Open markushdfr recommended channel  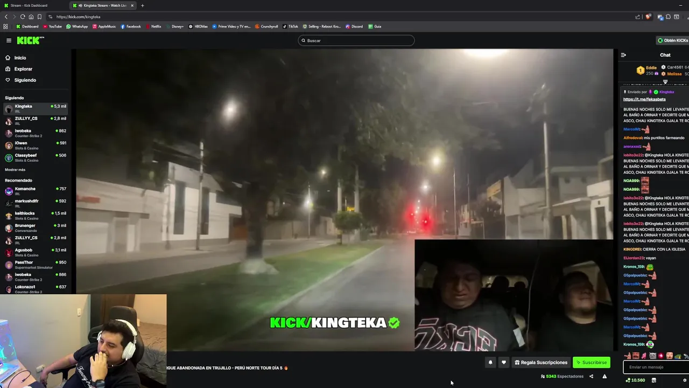click(x=36, y=203)
